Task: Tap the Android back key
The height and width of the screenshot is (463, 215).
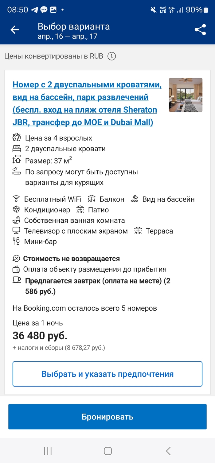Action: [168, 451]
